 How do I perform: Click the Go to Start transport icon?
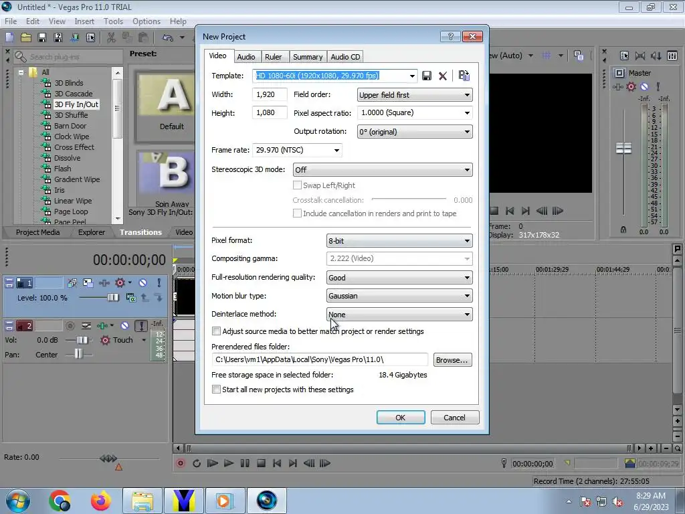277,463
